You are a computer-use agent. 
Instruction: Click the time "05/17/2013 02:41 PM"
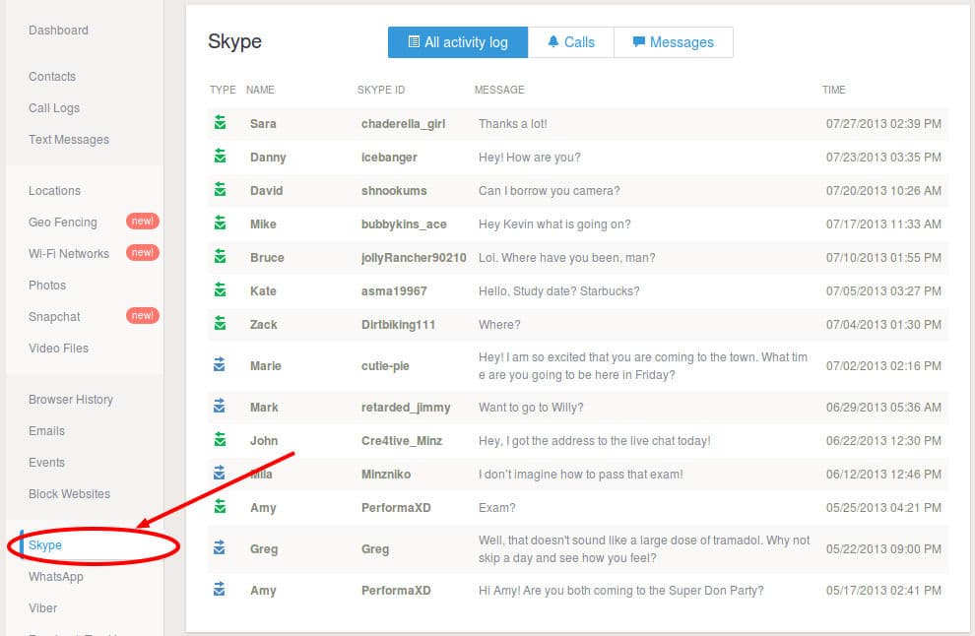tap(883, 591)
